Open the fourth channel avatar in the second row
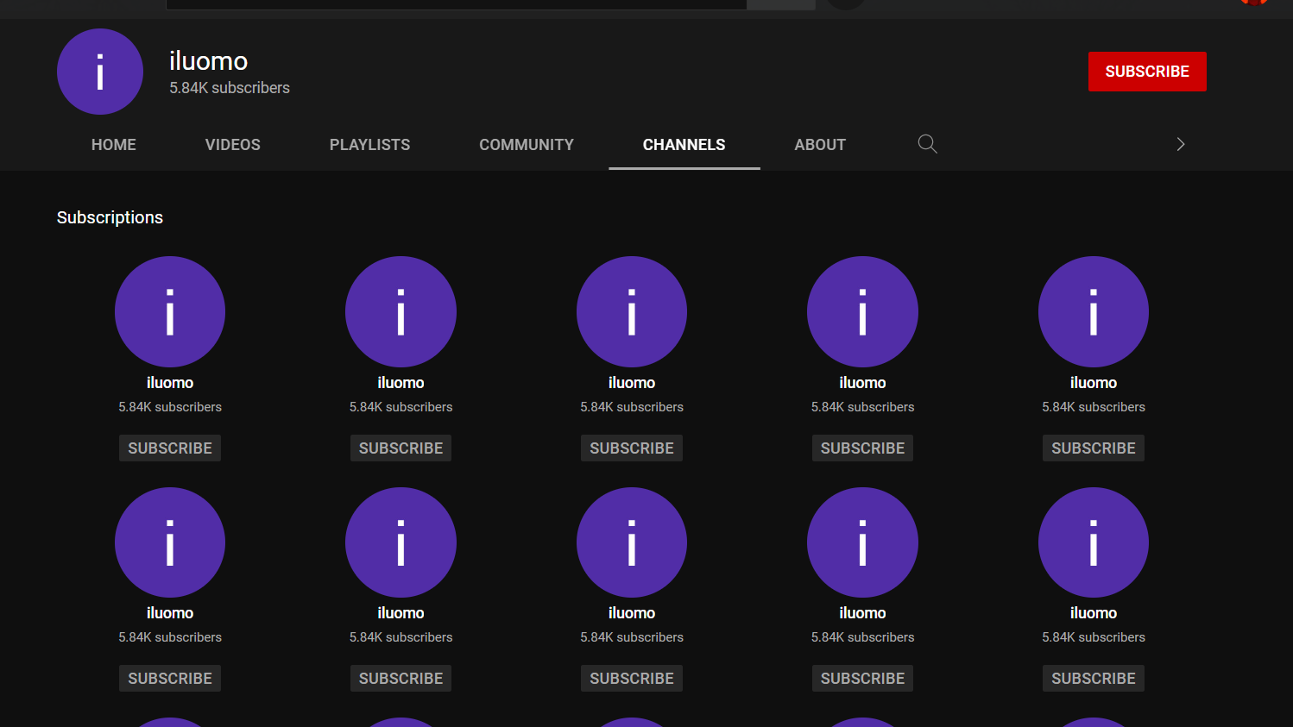This screenshot has width=1293, height=727. pyautogui.click(x=862, y=542)
